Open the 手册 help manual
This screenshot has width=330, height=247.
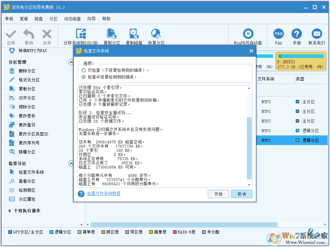pos(296,34)
